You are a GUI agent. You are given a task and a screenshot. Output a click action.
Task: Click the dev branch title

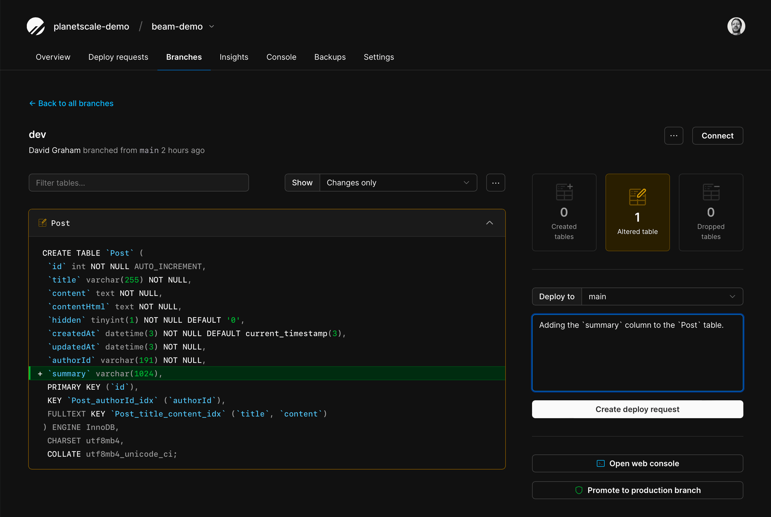[x=37, y=135]
